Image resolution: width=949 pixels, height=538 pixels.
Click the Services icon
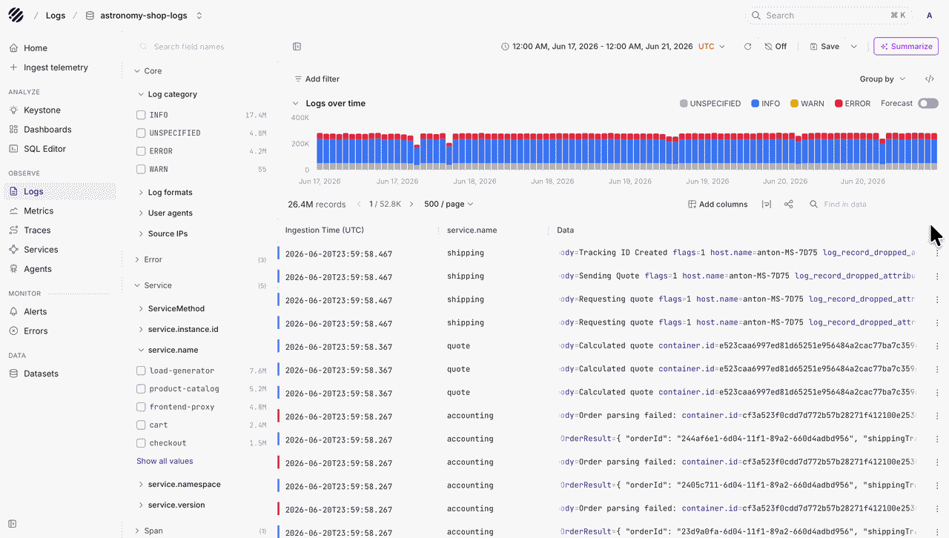pyautogui.click(x=13, y=250)
